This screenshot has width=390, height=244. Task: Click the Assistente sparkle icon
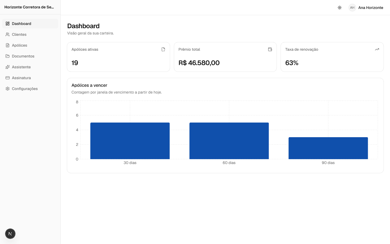(x=8, y=67)
